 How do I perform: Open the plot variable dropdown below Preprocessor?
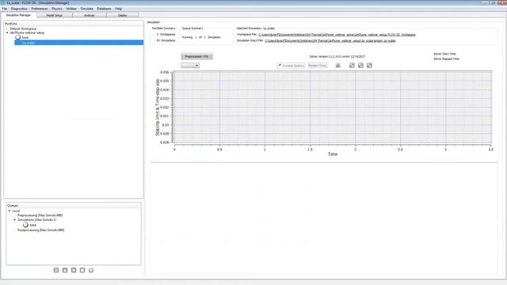tap(190, 65)
